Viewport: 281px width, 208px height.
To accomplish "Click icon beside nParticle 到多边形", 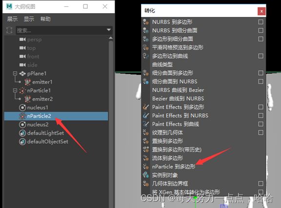I will 146,166.
